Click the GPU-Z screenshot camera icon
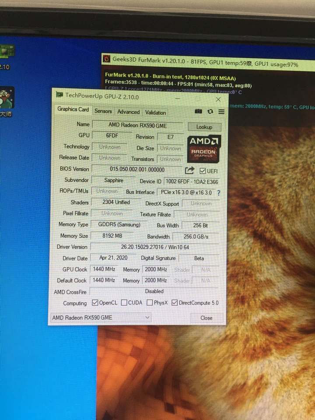Image resolution: width=315 pixels, height=420 pixels. [198, 111]
